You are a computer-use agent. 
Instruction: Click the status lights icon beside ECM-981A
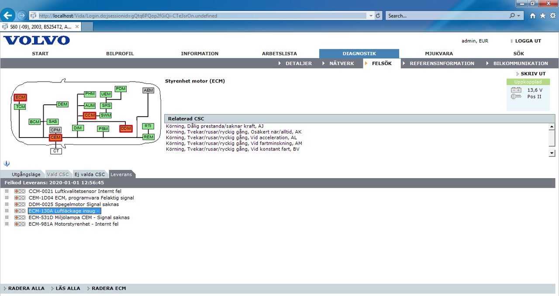20,224
